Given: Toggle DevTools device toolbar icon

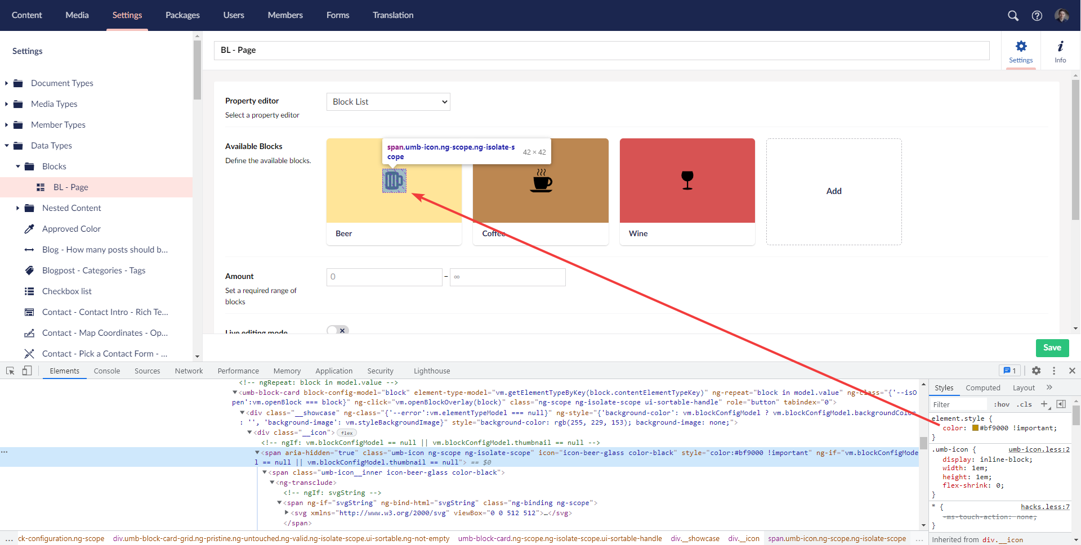Looking at the screenshot, I should 27,371.
